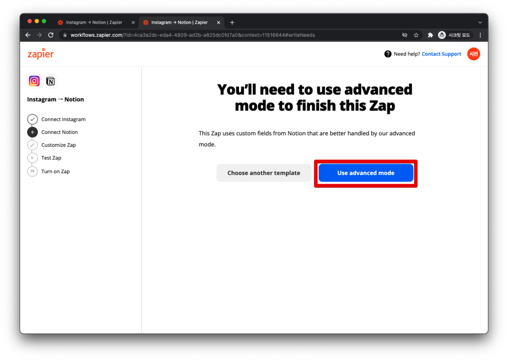Click the advanced mode heading text
508x360 pixels.
click(315, 98)
